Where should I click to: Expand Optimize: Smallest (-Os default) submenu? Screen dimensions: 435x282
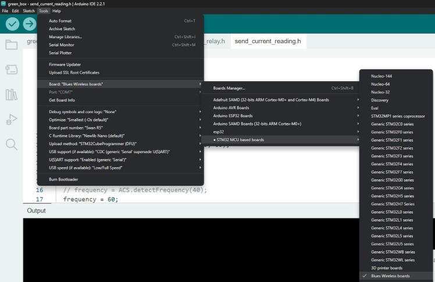pos(120,120)
